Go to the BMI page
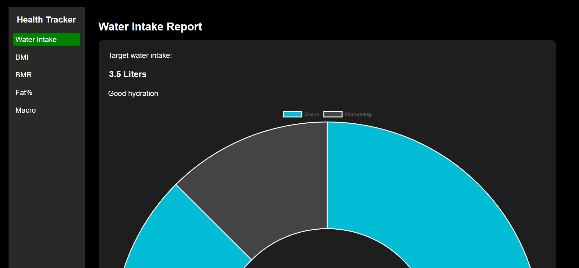Viewport: 579px width, 268px height. (22, 57)
